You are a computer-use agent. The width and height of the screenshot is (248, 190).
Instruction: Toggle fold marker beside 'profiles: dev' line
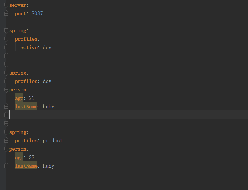point(6,81)
